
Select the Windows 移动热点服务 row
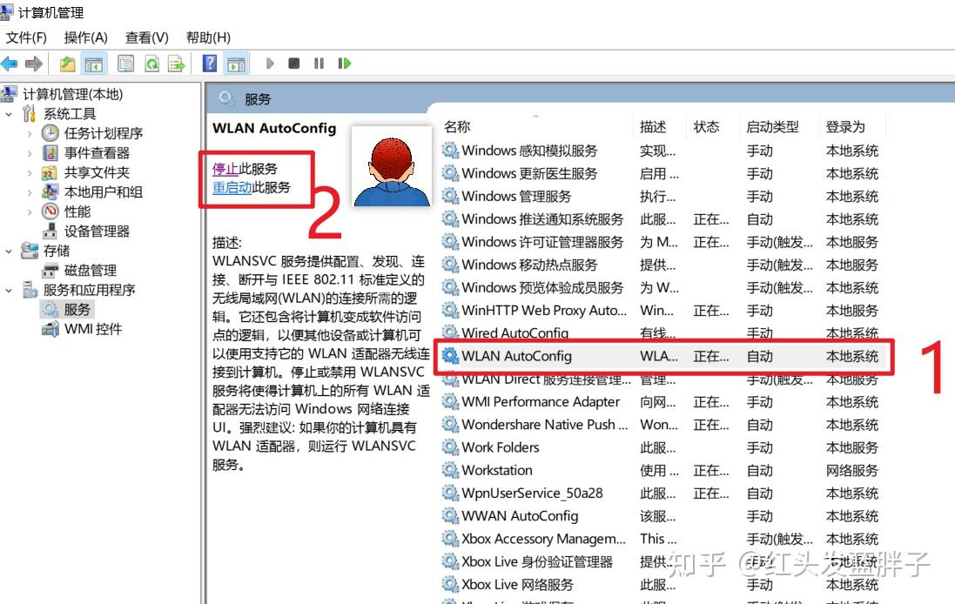click(x=664, y=265)
